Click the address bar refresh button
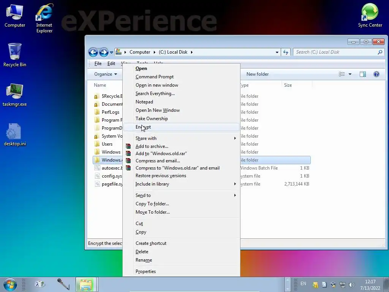 (286, 52)
